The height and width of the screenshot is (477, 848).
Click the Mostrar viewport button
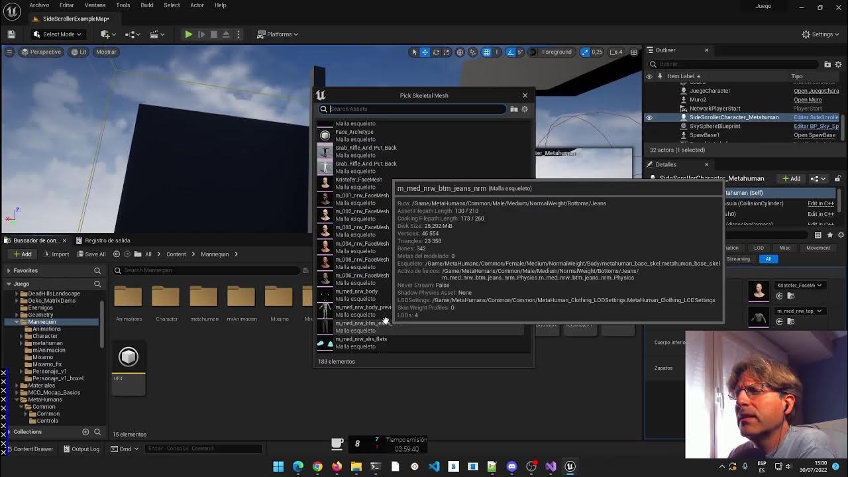(106, 52)
